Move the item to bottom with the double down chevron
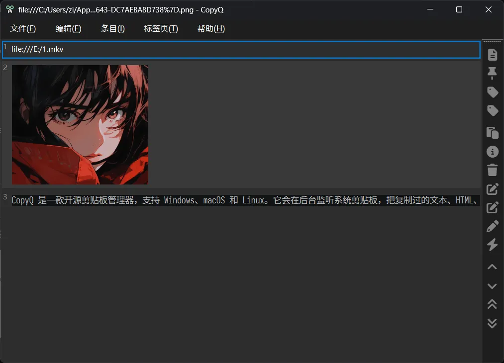504x363 pixels. coord(492,323)
